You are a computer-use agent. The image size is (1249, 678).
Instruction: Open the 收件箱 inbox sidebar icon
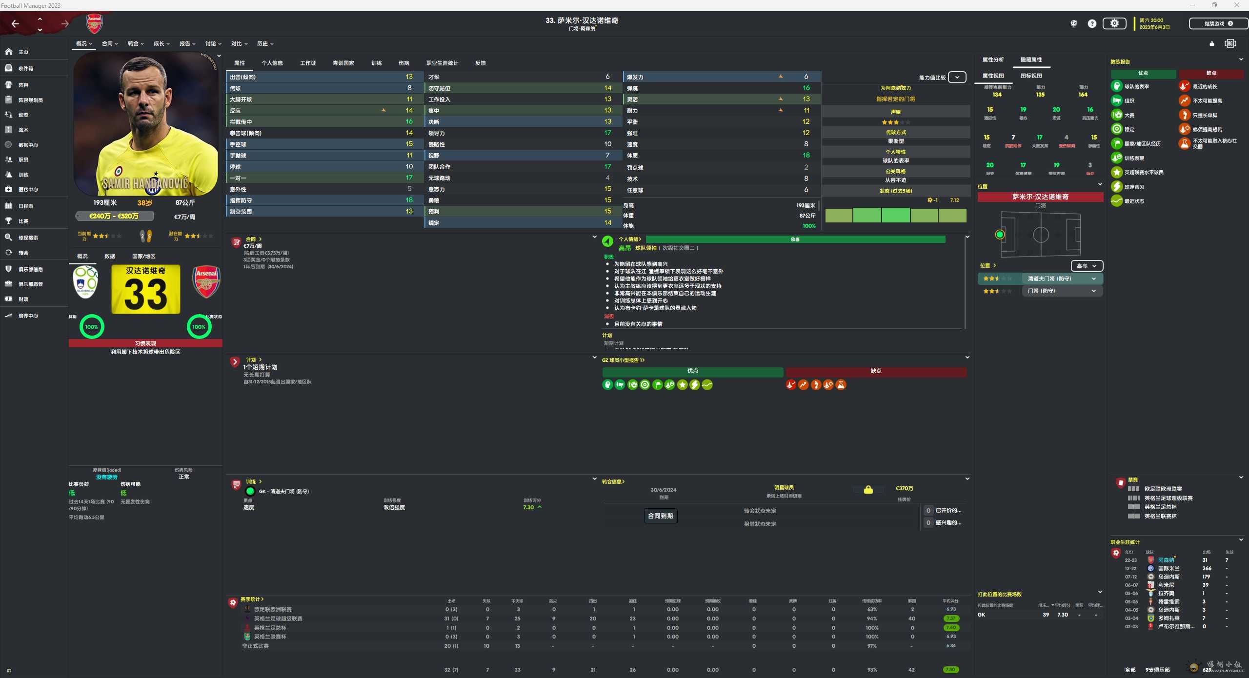pos(9,68)
